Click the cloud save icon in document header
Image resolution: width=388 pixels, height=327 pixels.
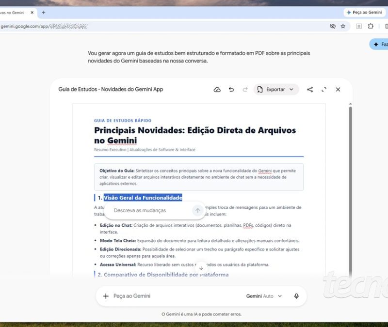click(217, 90)
